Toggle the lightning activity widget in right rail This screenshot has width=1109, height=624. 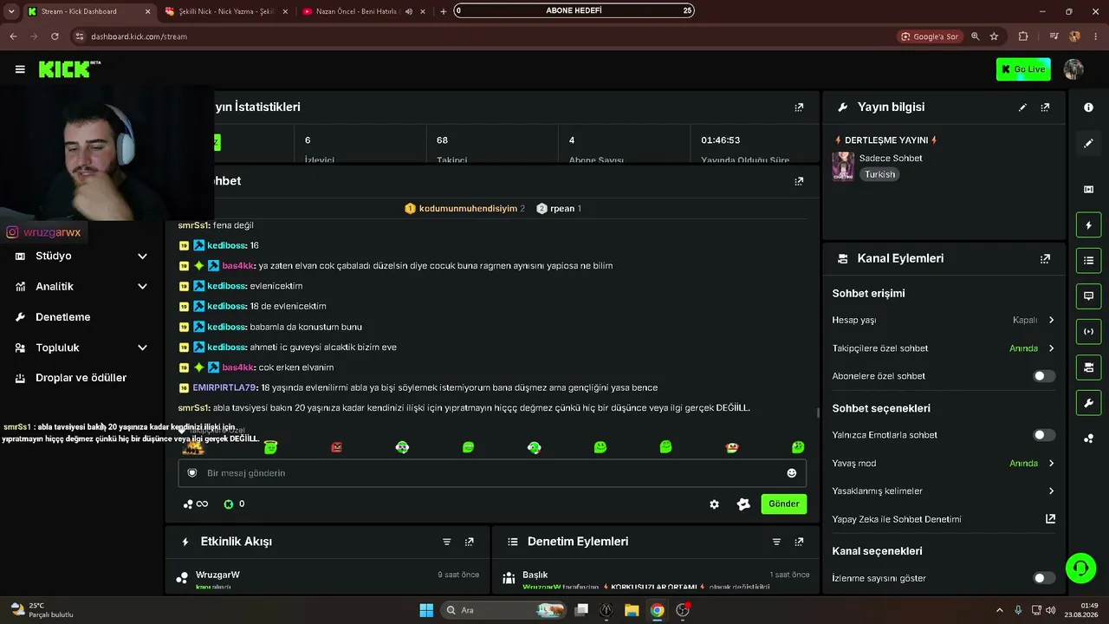tap(1088, 225)
